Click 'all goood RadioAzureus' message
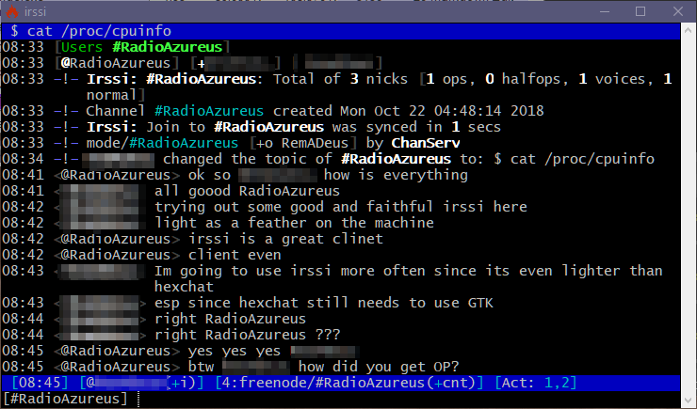 click(247, 191)
